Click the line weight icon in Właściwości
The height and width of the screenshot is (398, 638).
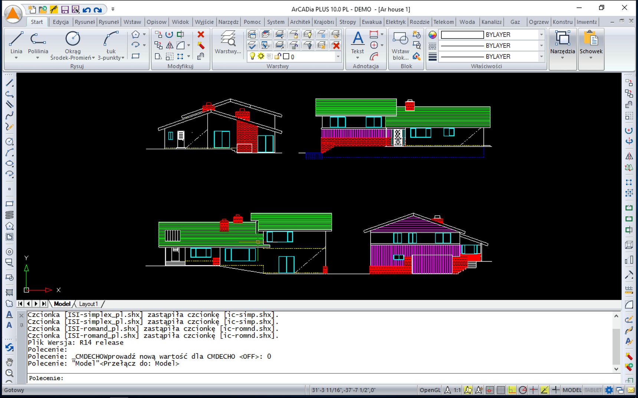[433, 57]
